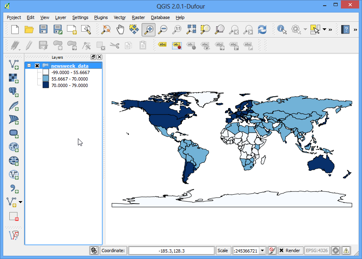
Task: Open the Raster menu
Action: (138, 17)
